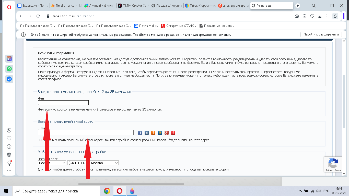Click the VK login icon beside e-mail field
Viewport: 349px width, 196px height.
tap(147, 133)
